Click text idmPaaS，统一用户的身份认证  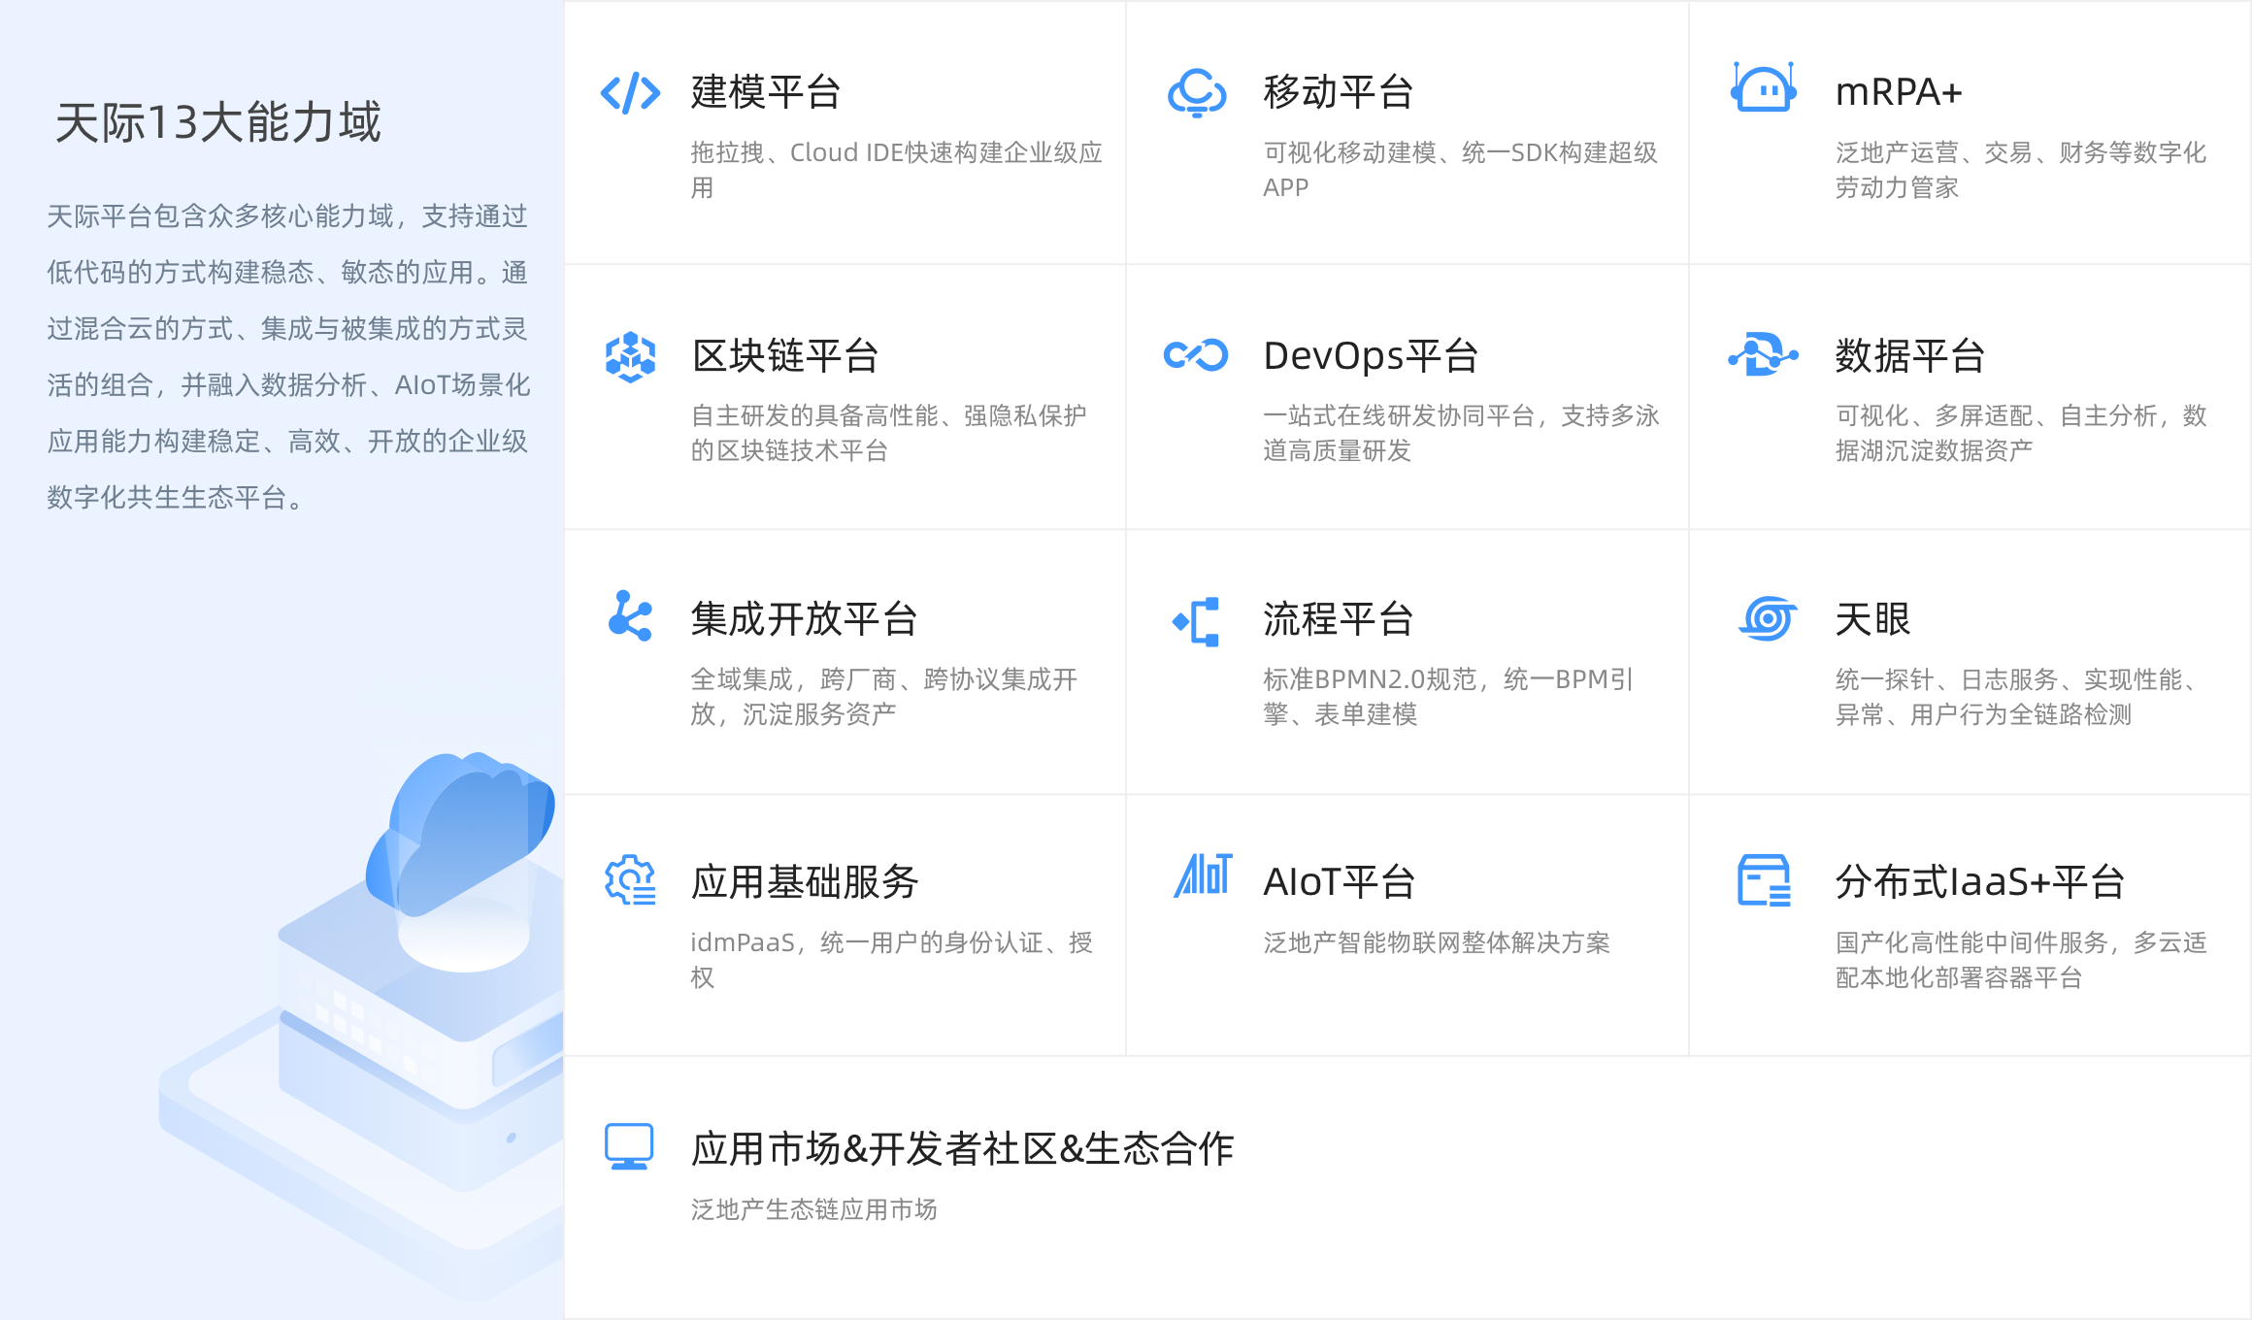(x=866, y=942)
